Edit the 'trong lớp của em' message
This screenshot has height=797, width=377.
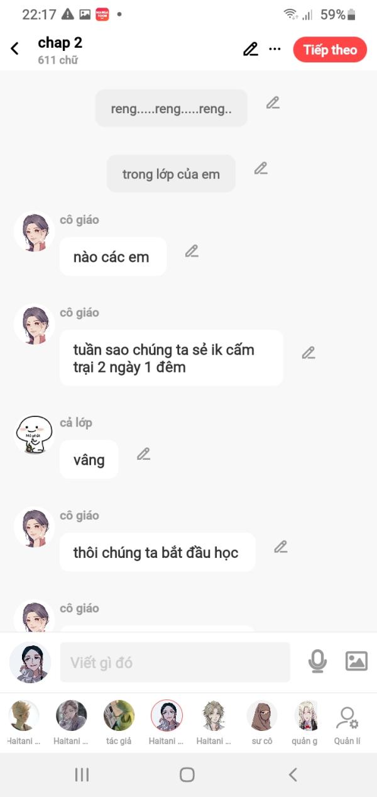click(x=261, y=168)
